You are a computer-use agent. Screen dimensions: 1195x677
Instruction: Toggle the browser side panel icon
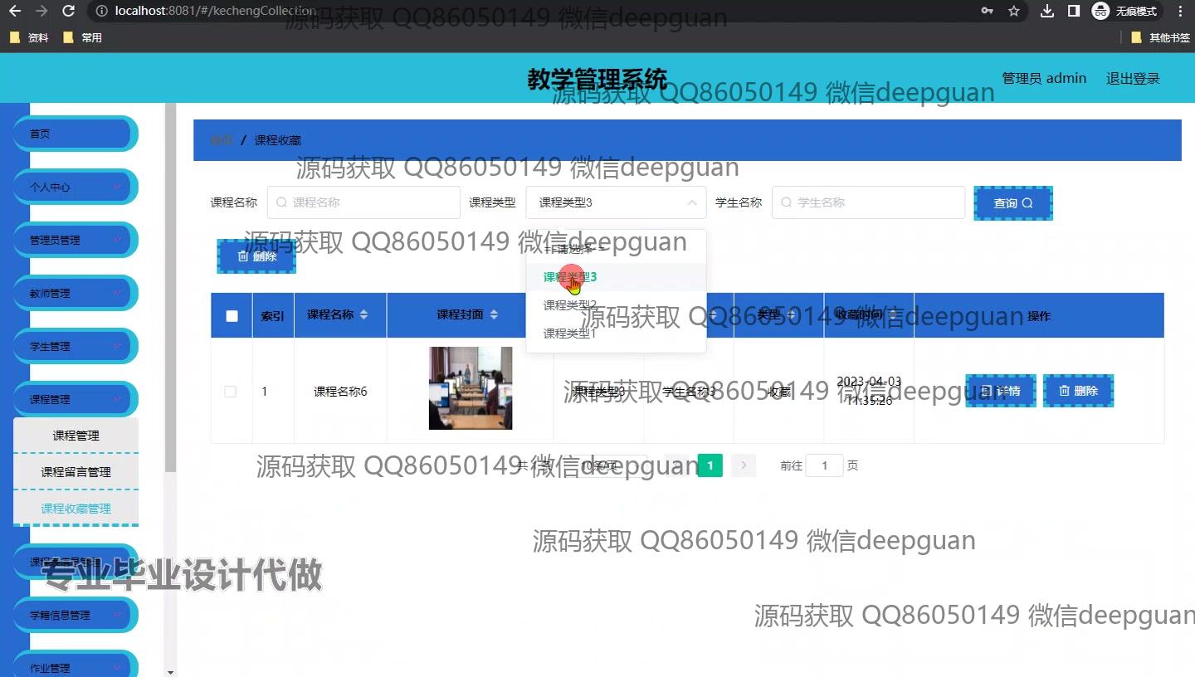tap(1073, 11)
